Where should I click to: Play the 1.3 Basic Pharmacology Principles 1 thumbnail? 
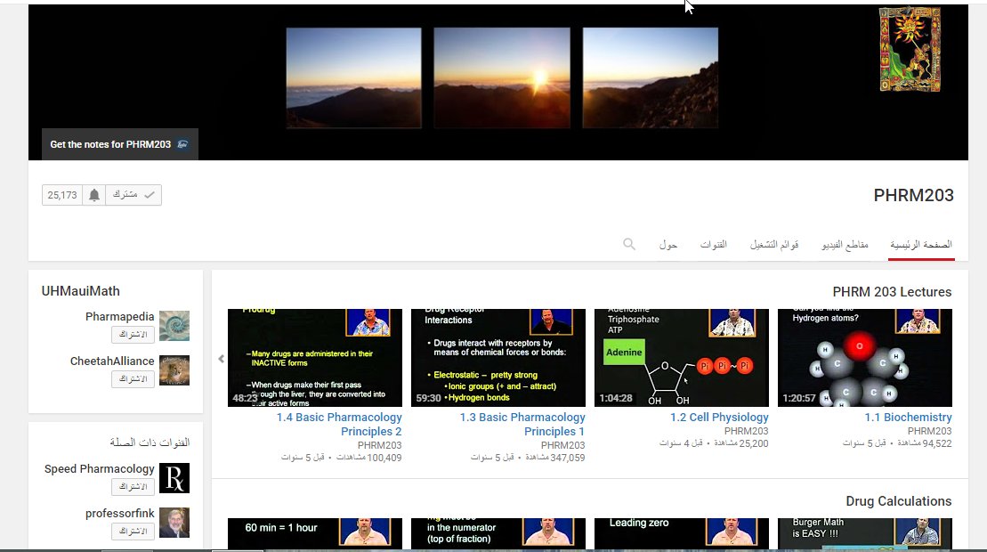(498, 358)
